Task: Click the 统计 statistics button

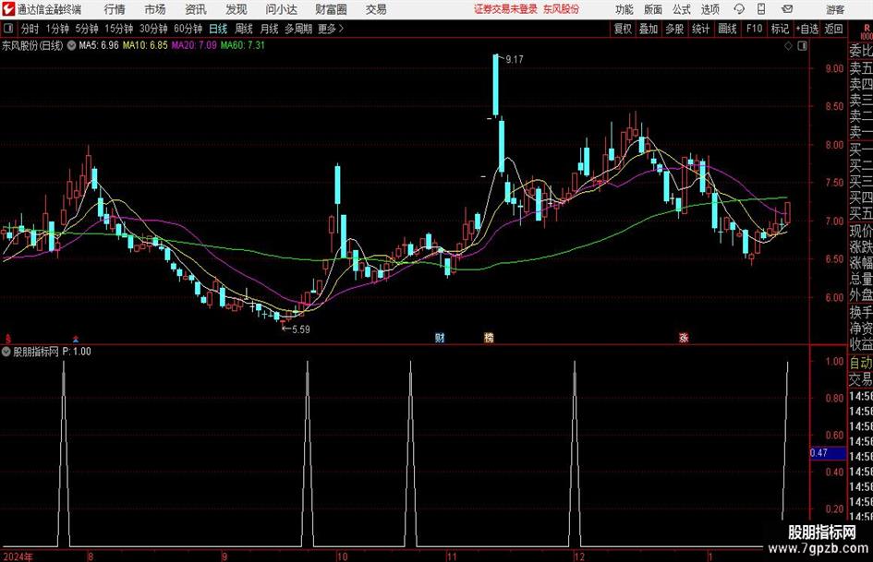Action: click(x=700, y=29)
